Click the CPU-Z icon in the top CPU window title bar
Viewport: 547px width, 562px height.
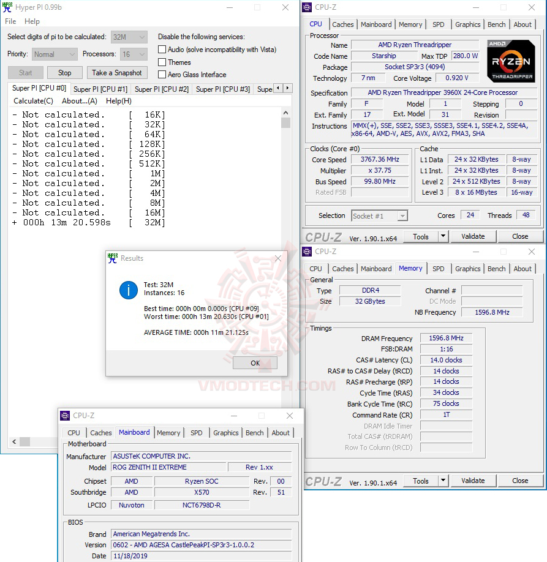307,7
